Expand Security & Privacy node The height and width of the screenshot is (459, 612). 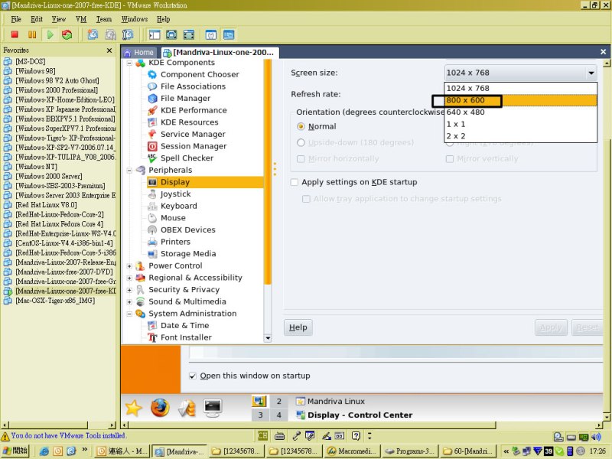[129, 290]
